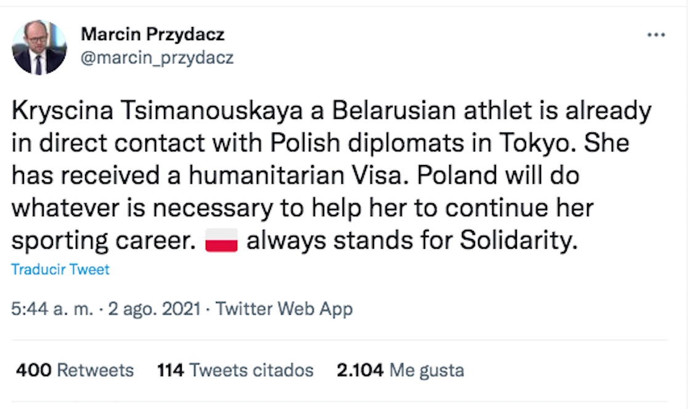Click the 2 ago. 2021 date
This screenshot has height=409, width=690.
click(x=154, y=309)
